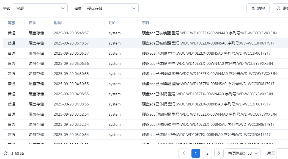Click the 跳至 page input field
288x159 pixels.
pyautogui.click(x=282, y=153)
